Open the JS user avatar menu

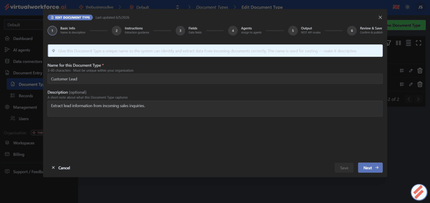click(x=420, y=7)
